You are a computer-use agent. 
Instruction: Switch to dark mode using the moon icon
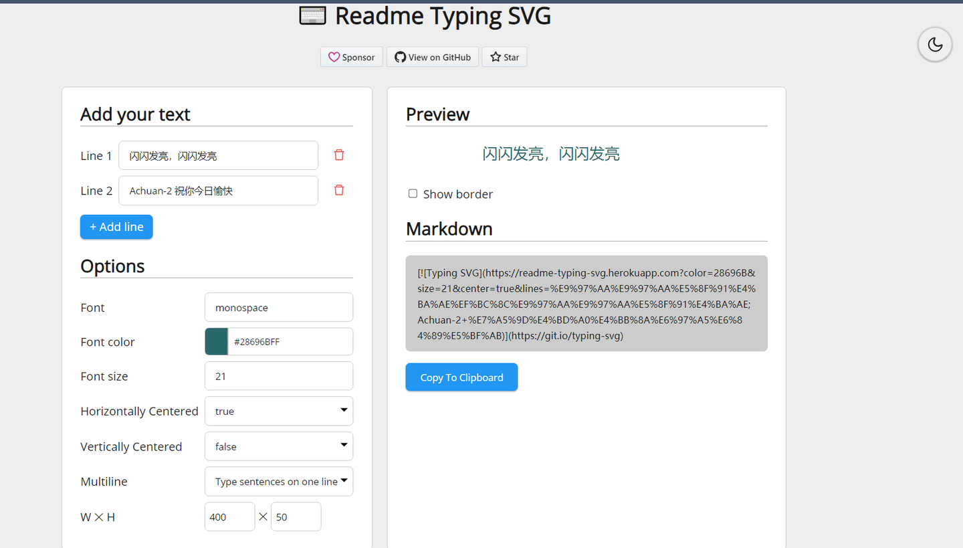[934, 44]
